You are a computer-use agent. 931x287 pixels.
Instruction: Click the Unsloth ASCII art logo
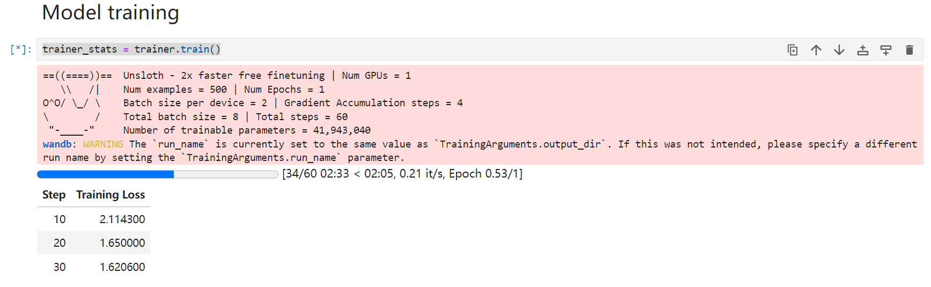[x=74, y=103]
